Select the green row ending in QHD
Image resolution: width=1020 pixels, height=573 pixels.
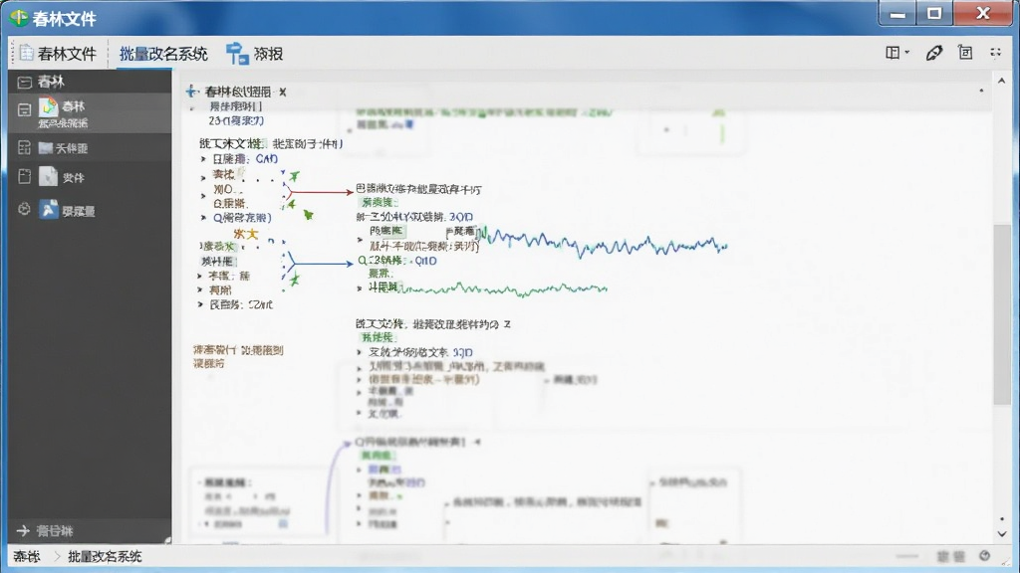pos(397,262)
